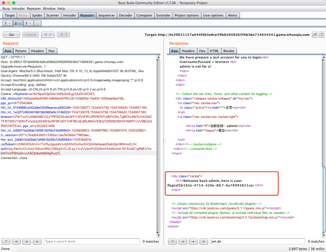The height and width of the screenshot is (252, 326).
Task: Open the history back dropdown arrow
Action: [51, 35]
